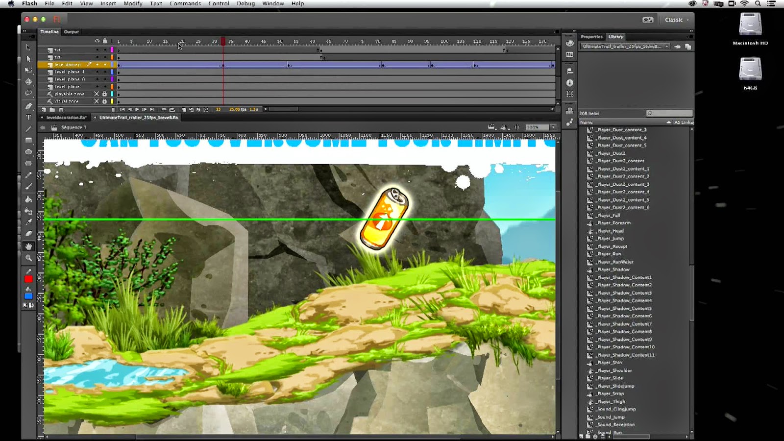Image resolution: width=784 pixels, height=441 pixels.
Task: Switch to the Properties tab
Action: tap(591, 37)
